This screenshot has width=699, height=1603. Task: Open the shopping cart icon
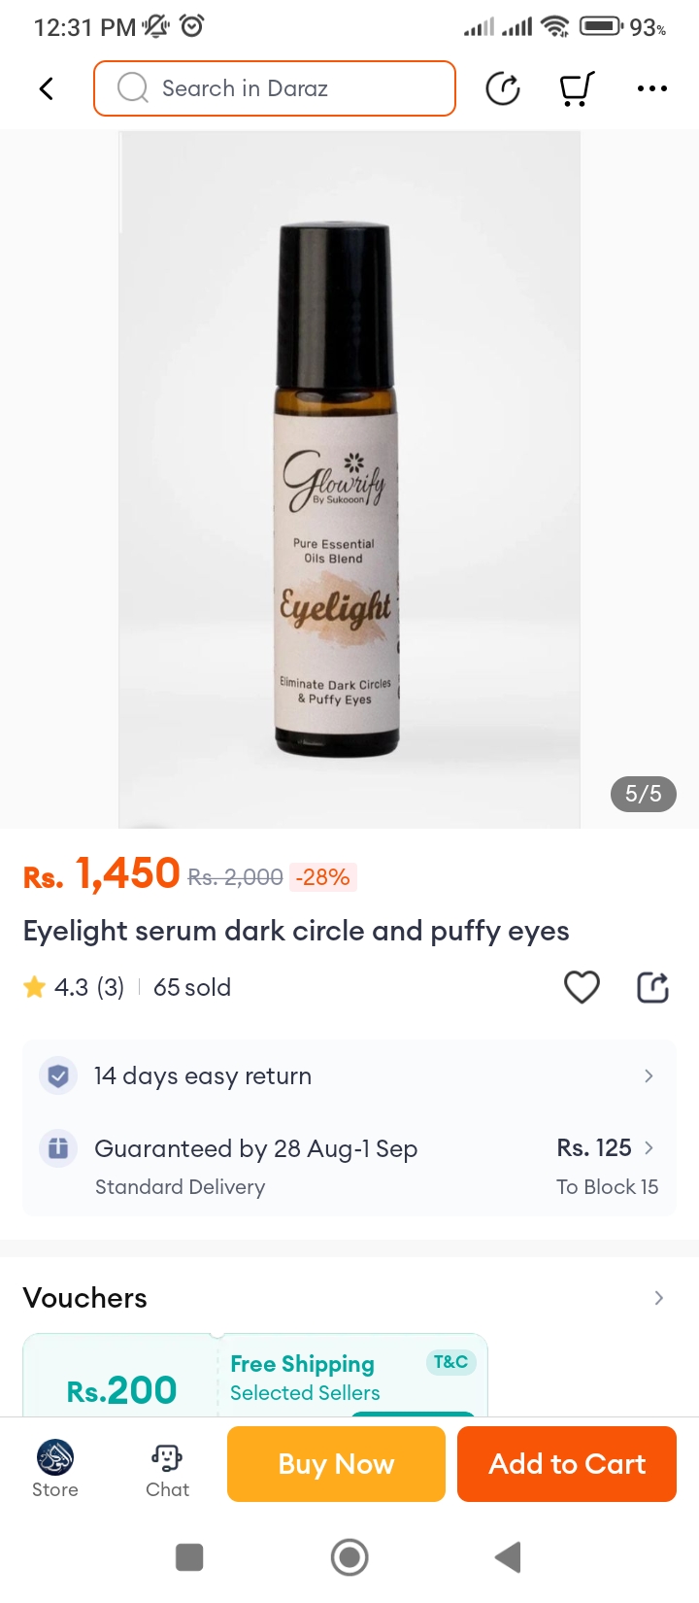click(577, 88)
